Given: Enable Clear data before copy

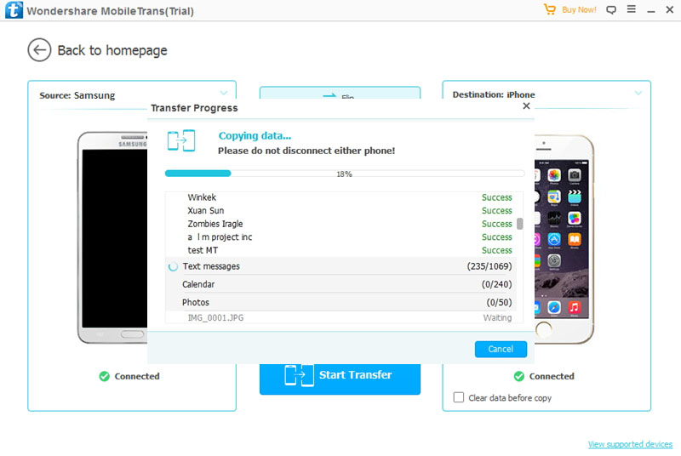Looking at the screenshot, I should point(459,397).
